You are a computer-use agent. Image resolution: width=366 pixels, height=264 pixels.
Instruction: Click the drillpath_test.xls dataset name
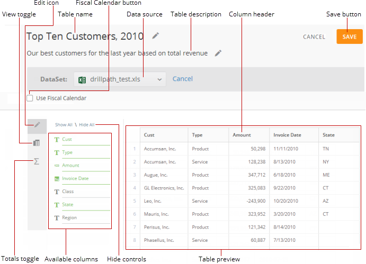point(115,79)
